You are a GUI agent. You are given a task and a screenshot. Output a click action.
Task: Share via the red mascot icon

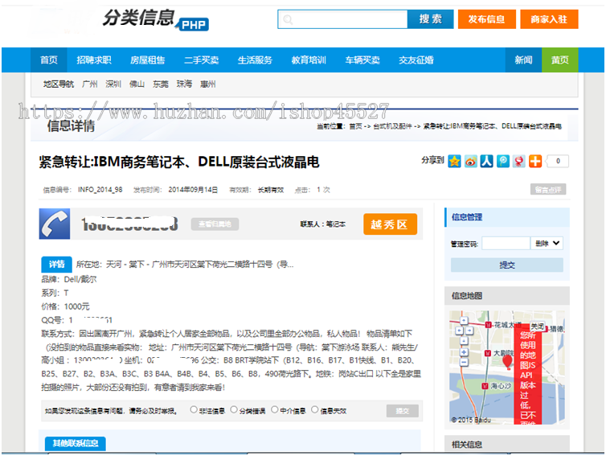point(518,161)
